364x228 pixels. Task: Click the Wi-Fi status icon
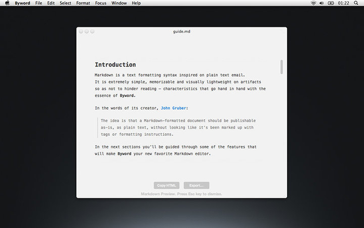[x=314, y=3]
